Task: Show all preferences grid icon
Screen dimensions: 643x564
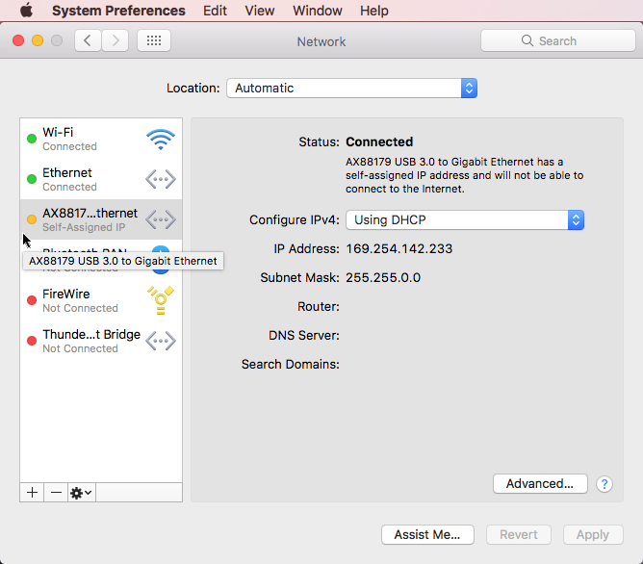Action: click(154, 40)
